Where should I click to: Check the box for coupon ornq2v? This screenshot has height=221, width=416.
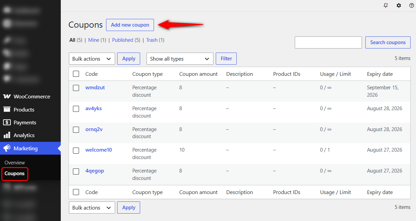click(x=76, y=130)
